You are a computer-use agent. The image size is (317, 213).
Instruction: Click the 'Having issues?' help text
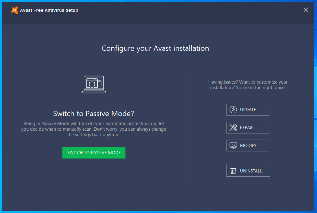pos(248,85)
